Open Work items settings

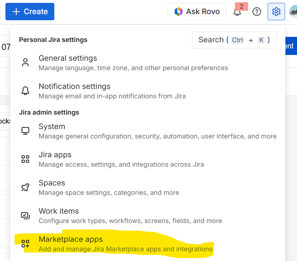[x=148, y=216]
